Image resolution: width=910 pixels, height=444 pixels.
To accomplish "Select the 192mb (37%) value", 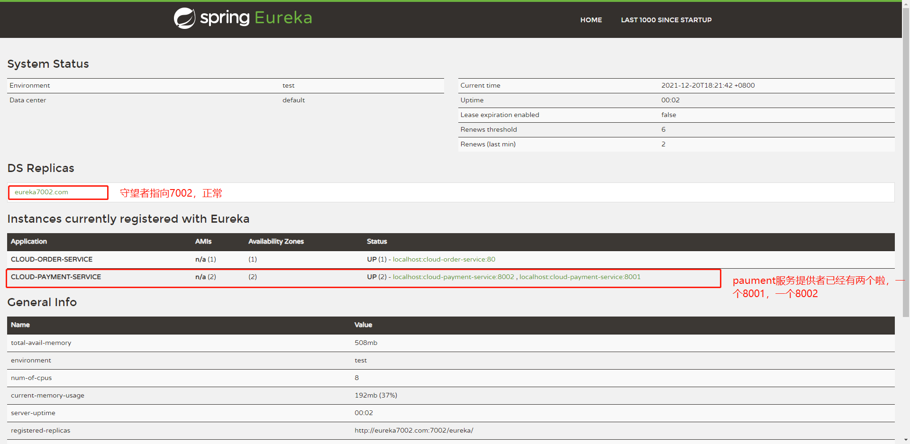I will click(x=376, y=395).
